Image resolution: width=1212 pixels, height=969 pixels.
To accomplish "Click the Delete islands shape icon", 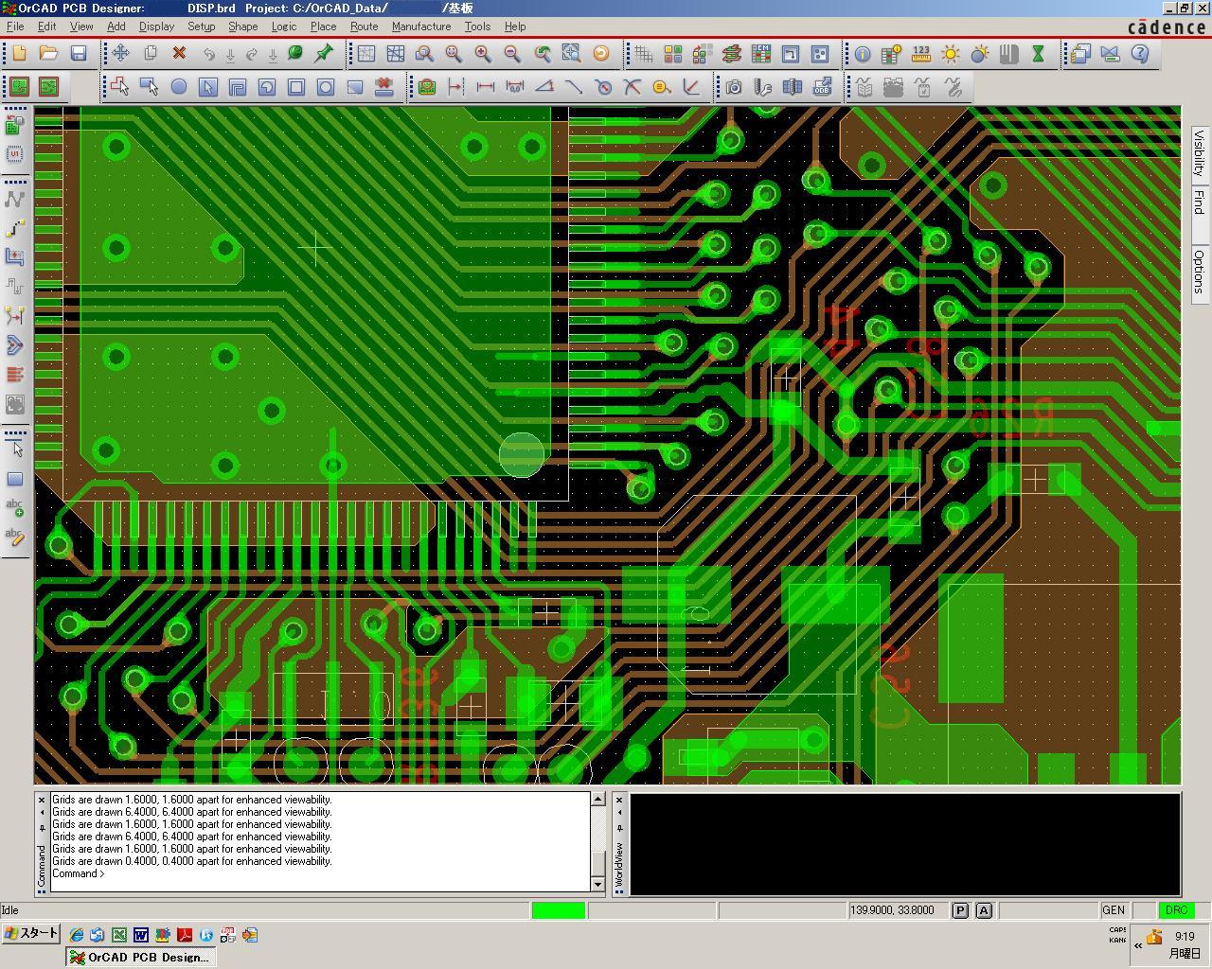I will pos(384,87).
